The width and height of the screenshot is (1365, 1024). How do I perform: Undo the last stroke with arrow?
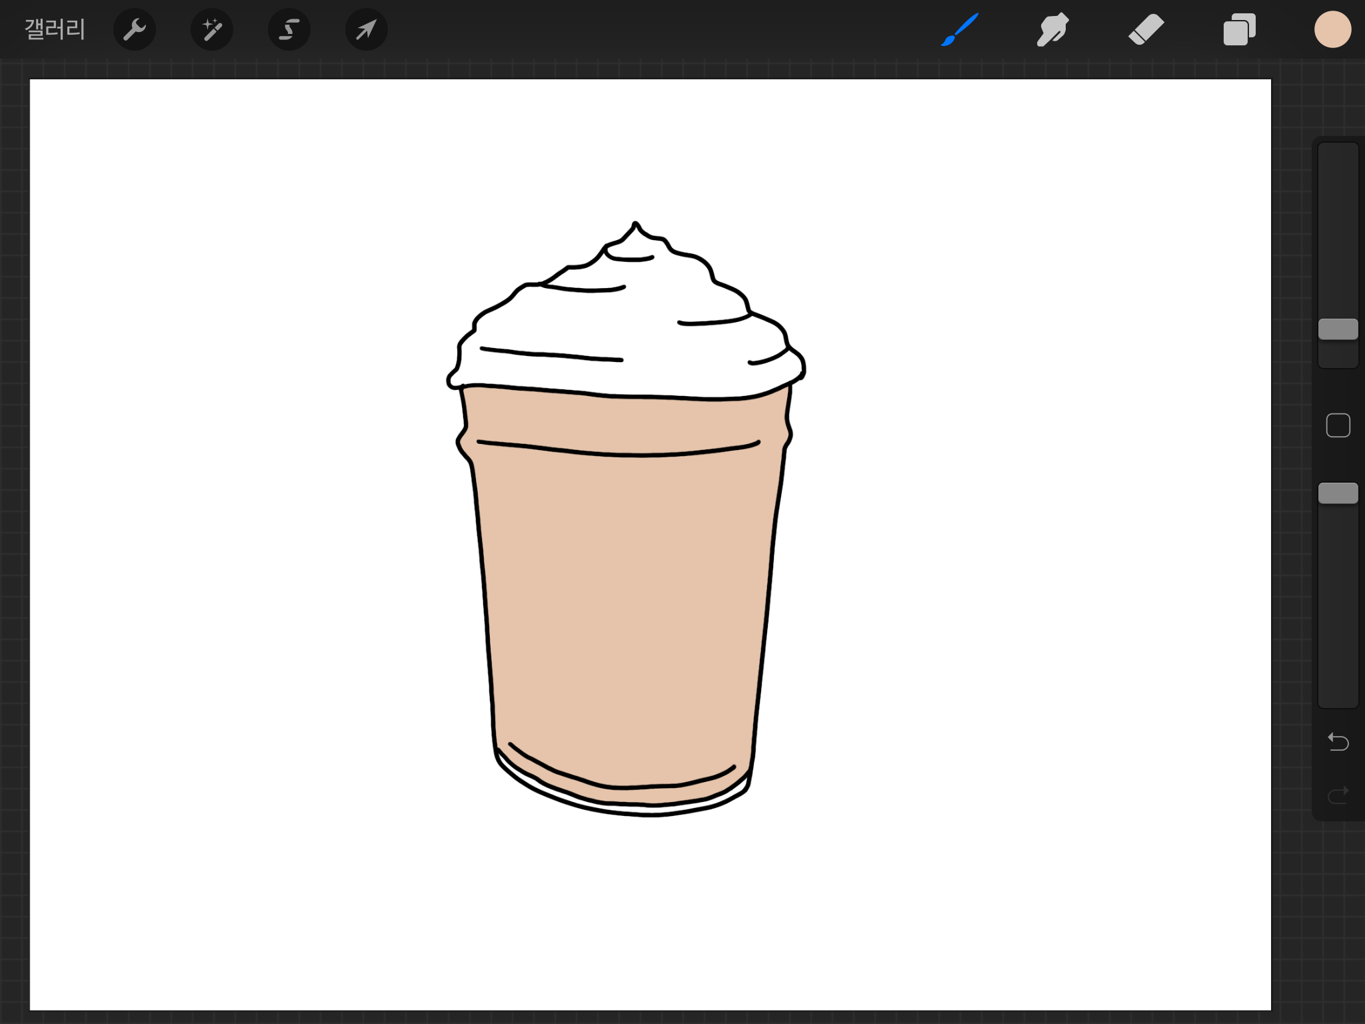[x=1338, y=741]
